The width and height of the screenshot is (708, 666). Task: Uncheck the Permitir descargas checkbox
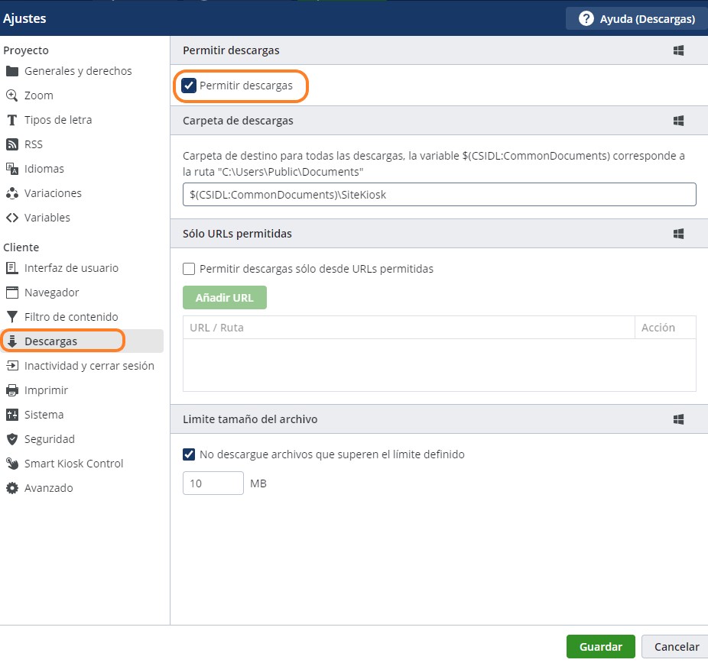tap(189, 86)
